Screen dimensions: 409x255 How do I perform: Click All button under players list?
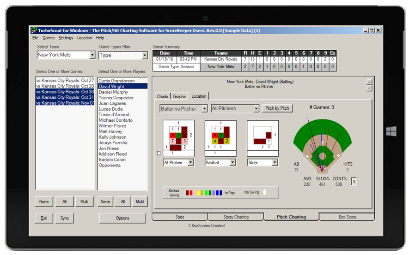coord(123,202)
